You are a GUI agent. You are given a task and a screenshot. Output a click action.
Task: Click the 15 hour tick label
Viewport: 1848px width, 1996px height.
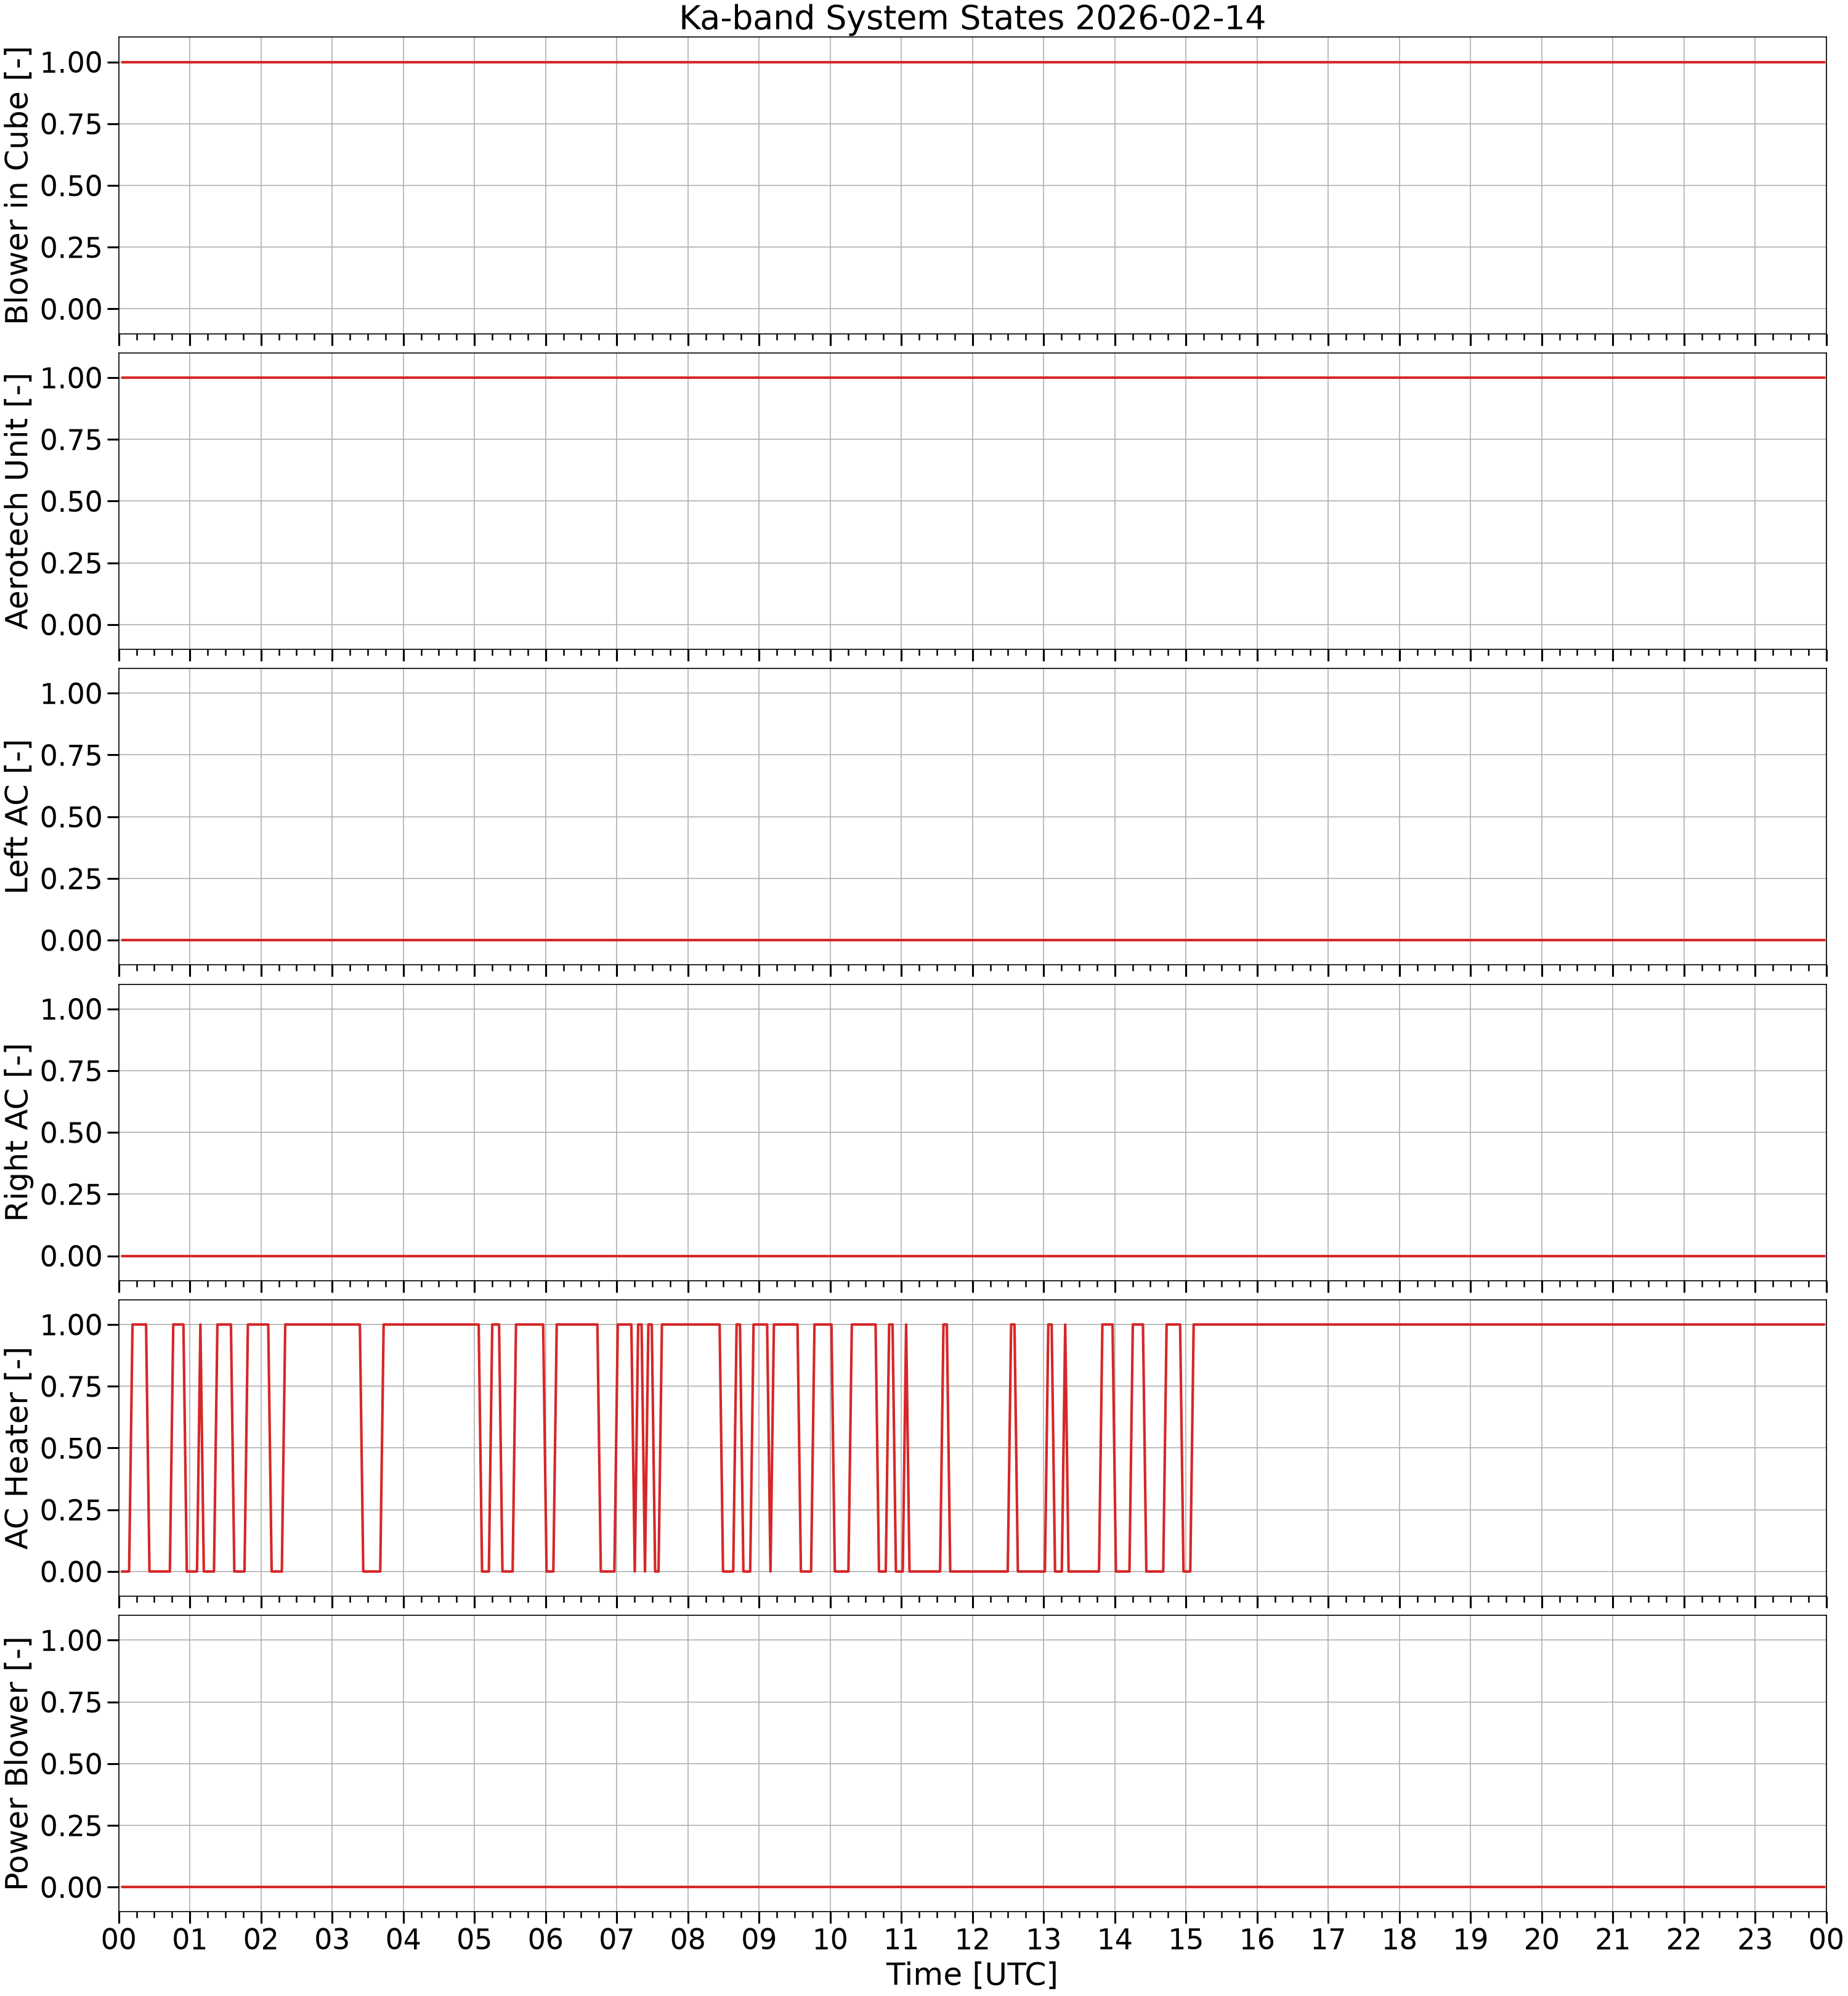[1186, 1939]
